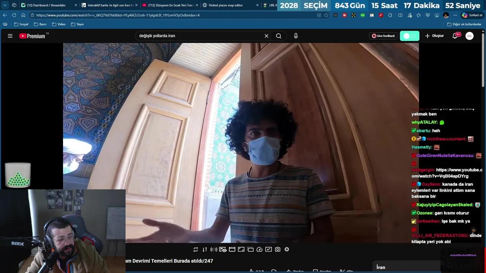
Task: Open browser home page
Action: pos(23,15)
